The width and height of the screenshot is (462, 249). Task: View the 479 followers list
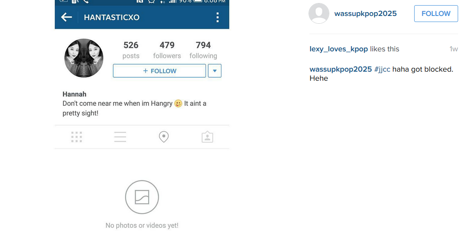(x=167, y=50)
